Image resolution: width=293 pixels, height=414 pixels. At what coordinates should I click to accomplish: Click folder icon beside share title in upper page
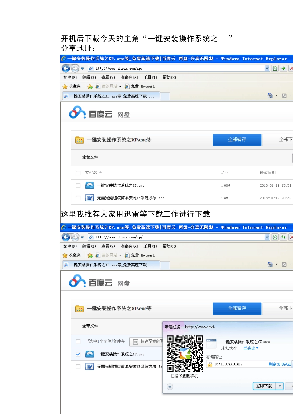[x=80, y=140]
